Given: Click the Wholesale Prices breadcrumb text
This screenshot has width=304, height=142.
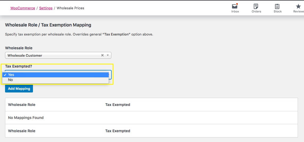Looking at the screenshot, I should (70, 8).
